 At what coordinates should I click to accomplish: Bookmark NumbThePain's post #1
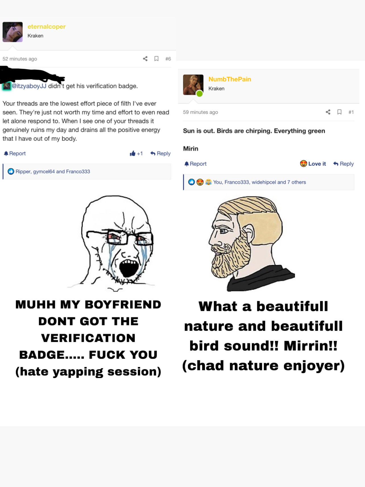pos(339,112)
